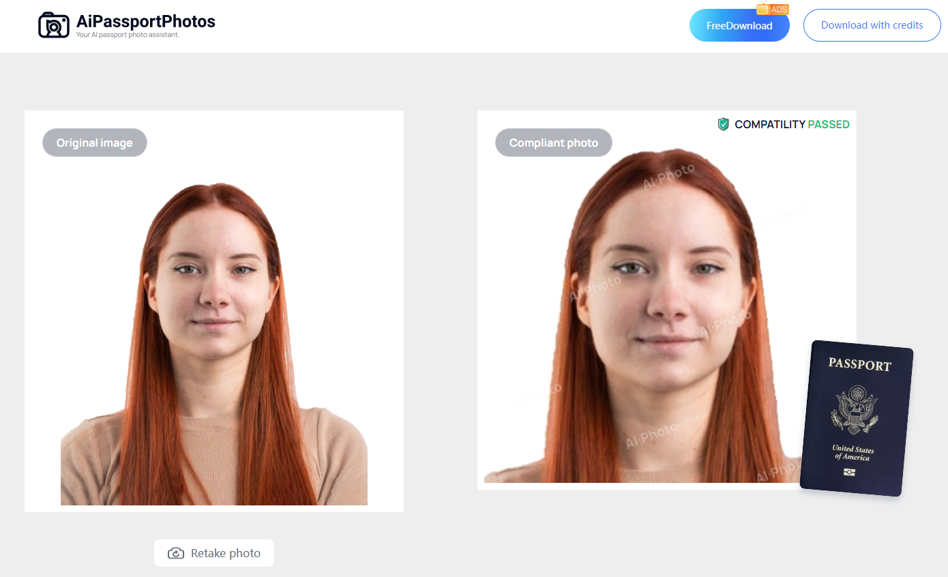Click Download with credits button

click(x=872, y=25)
